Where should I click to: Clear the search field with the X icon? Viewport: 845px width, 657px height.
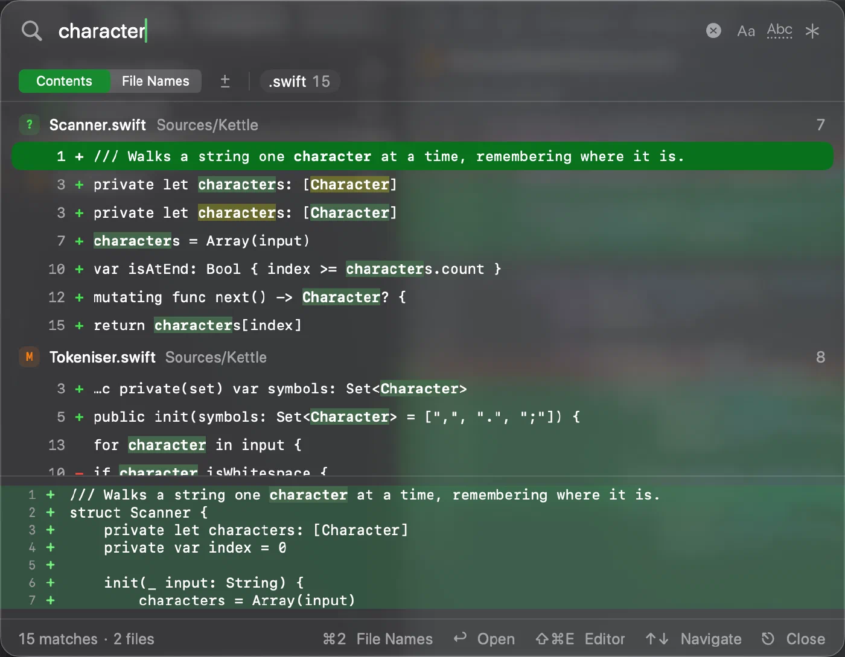point(713,31)
